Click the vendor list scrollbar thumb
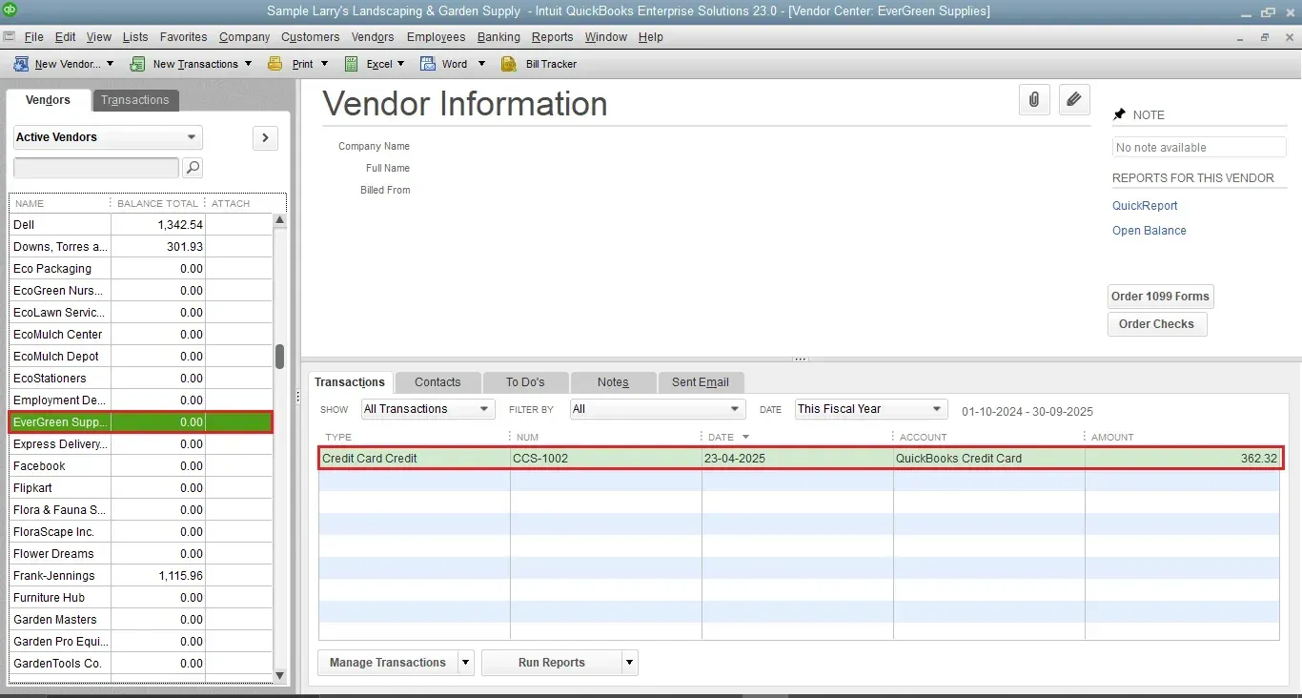This screenshot has height=698, width=1302. pos(279,357)
